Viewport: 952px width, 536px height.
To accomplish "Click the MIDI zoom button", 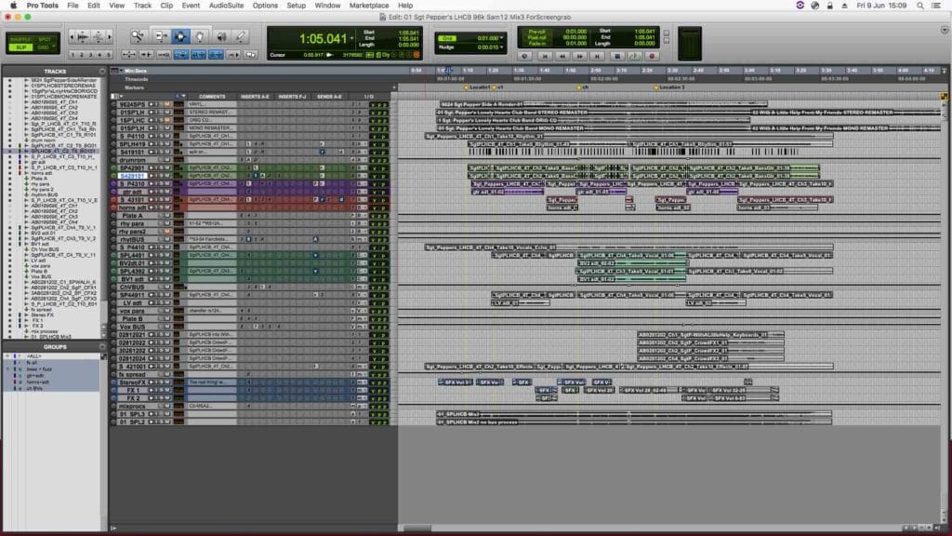I will [99, 37].
